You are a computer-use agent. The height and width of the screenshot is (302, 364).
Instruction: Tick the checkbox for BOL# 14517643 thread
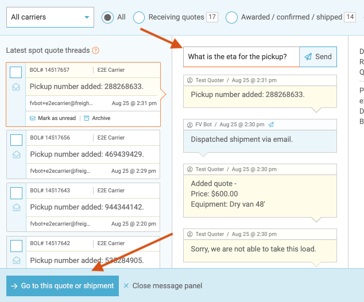point(16,193)
